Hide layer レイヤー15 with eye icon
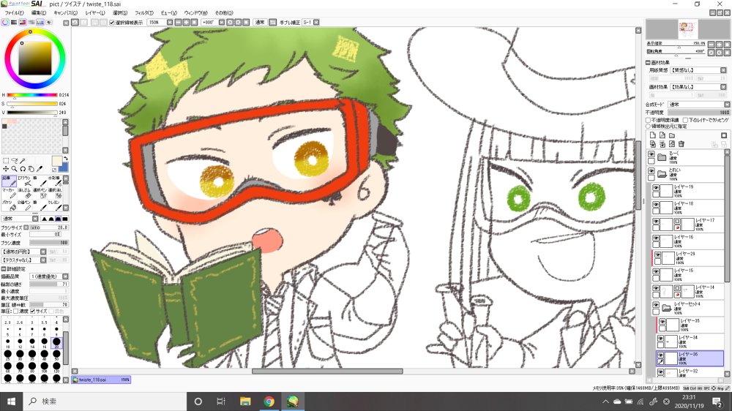732x411 pixels. pyautogui.click(x=656, y=271)
